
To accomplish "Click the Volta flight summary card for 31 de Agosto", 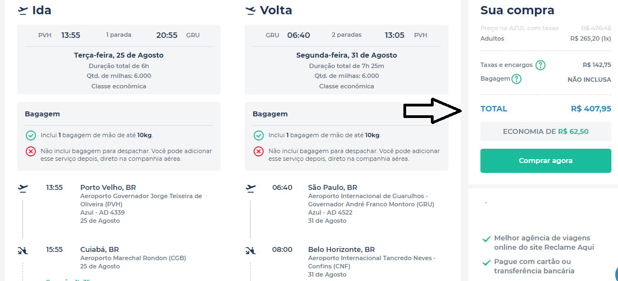I will tap(346, 59).
